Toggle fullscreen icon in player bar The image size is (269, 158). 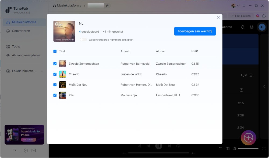click(x=264, y=149)
